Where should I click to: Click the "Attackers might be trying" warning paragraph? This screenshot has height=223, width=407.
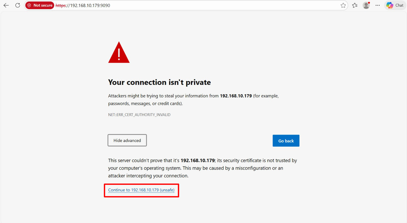193,100
